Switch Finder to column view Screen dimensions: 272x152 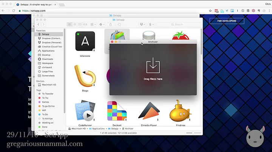[x=80, y=24]
